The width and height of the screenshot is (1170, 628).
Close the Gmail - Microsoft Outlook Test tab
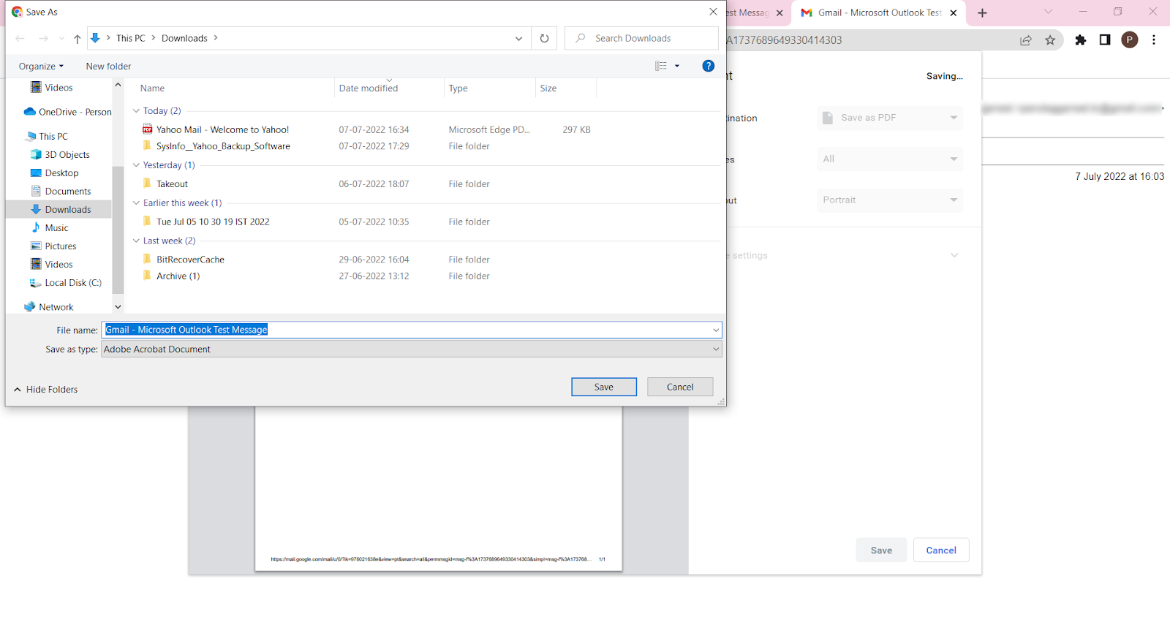pos(954,13)
